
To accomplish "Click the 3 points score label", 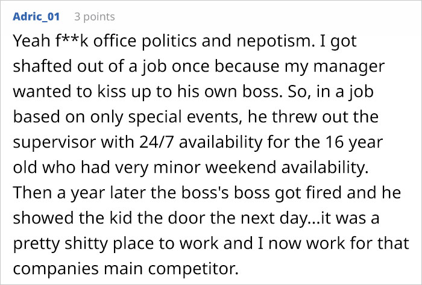I will tap(95, 17).
